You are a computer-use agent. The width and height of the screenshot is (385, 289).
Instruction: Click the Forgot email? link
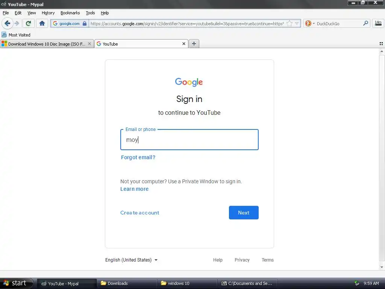(138, 157)
